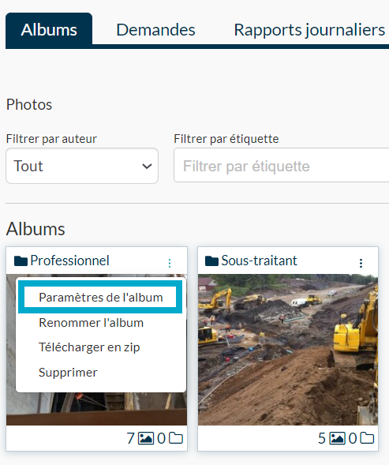The image size is (389, 465).
Task: Click the photo count icon of Professionnel
Action: click(x=146, y=438)
